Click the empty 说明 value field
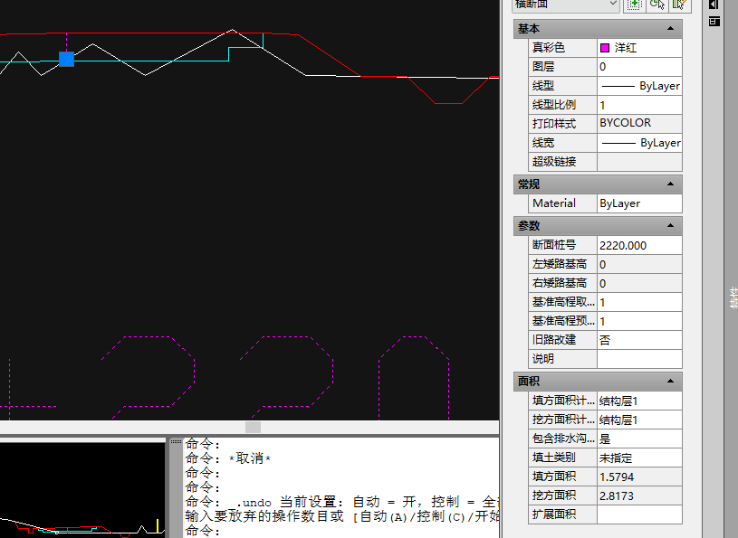738x538 pixels. 639,359
